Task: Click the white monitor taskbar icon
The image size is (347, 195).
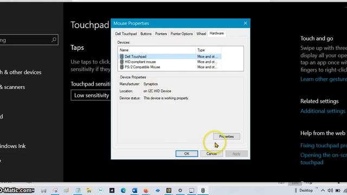Action: pyautogui.click(x=191, y=190)
